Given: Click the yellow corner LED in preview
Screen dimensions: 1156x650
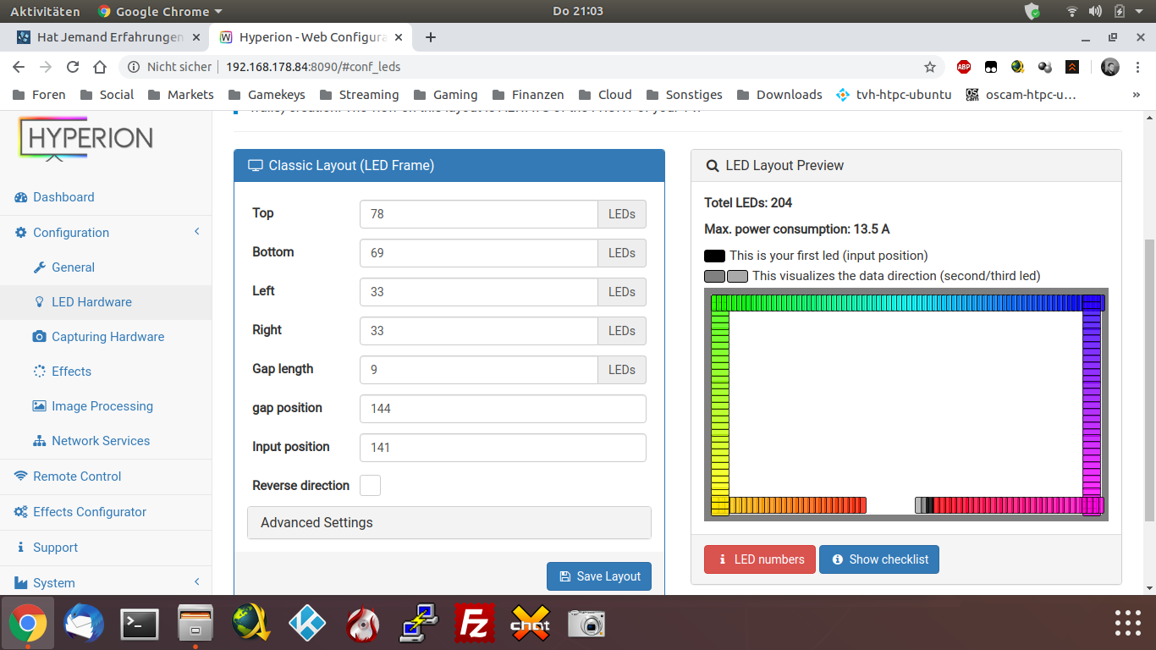Looking at the screenshot, I should 720,505.
